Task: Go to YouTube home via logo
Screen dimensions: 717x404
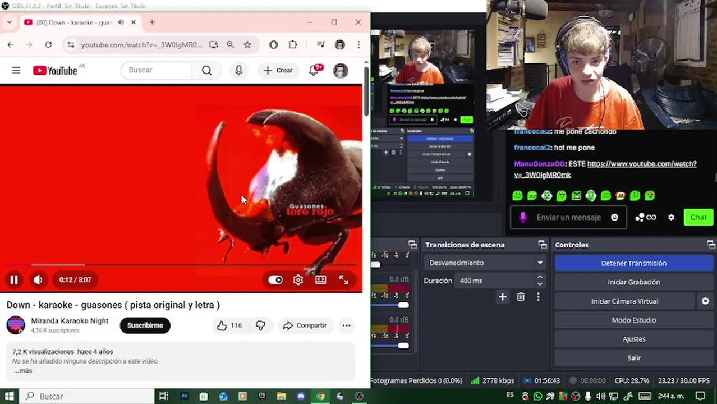Action: click(x=55, y=70)
